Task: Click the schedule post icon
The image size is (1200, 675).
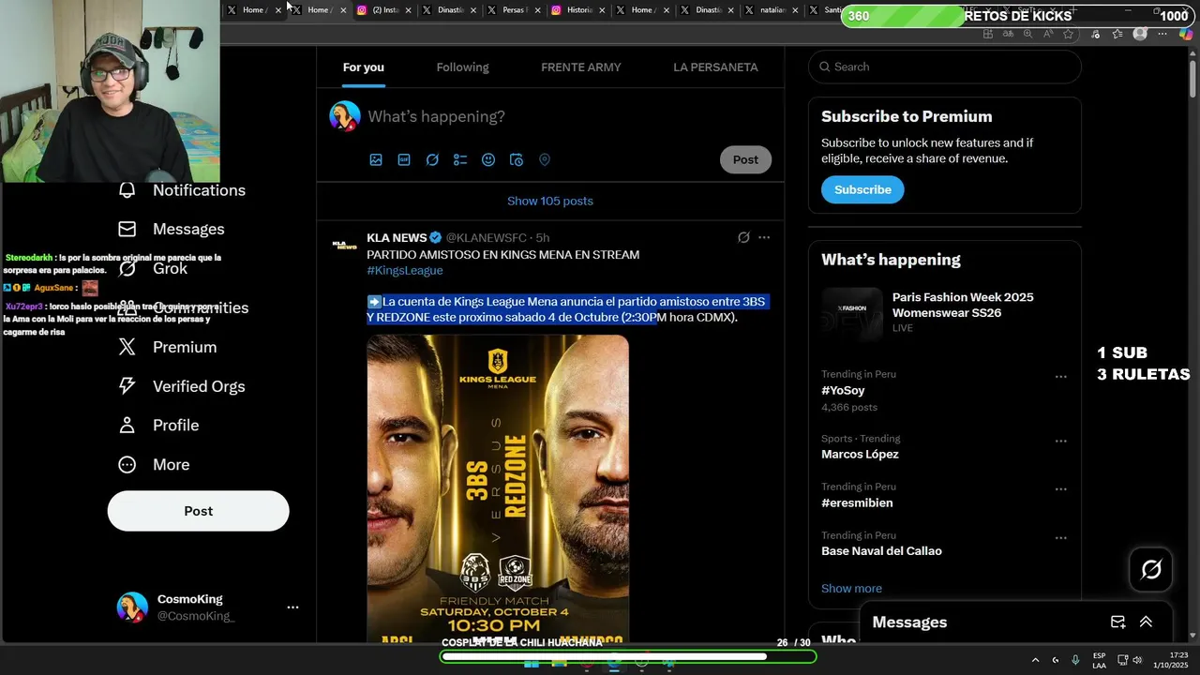Action: coord(517,160)
